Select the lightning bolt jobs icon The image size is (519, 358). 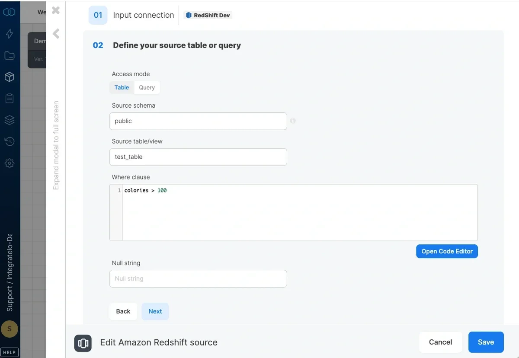click(x=10, y=34)
